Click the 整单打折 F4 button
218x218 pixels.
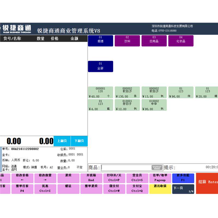pos(22,189)
